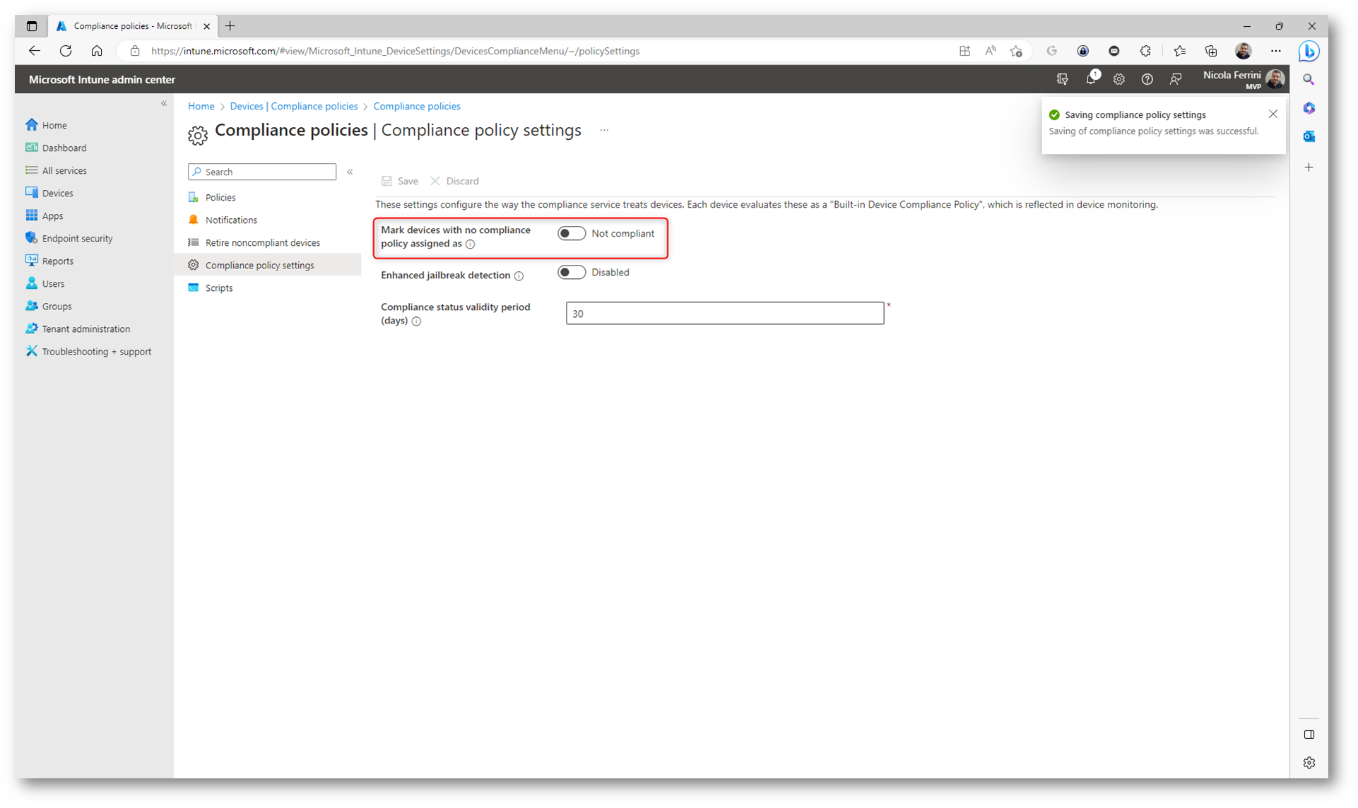This screenshot has height=808, width=1358.
Task: Open portal settings gear in header
Action: [1118, 80]
